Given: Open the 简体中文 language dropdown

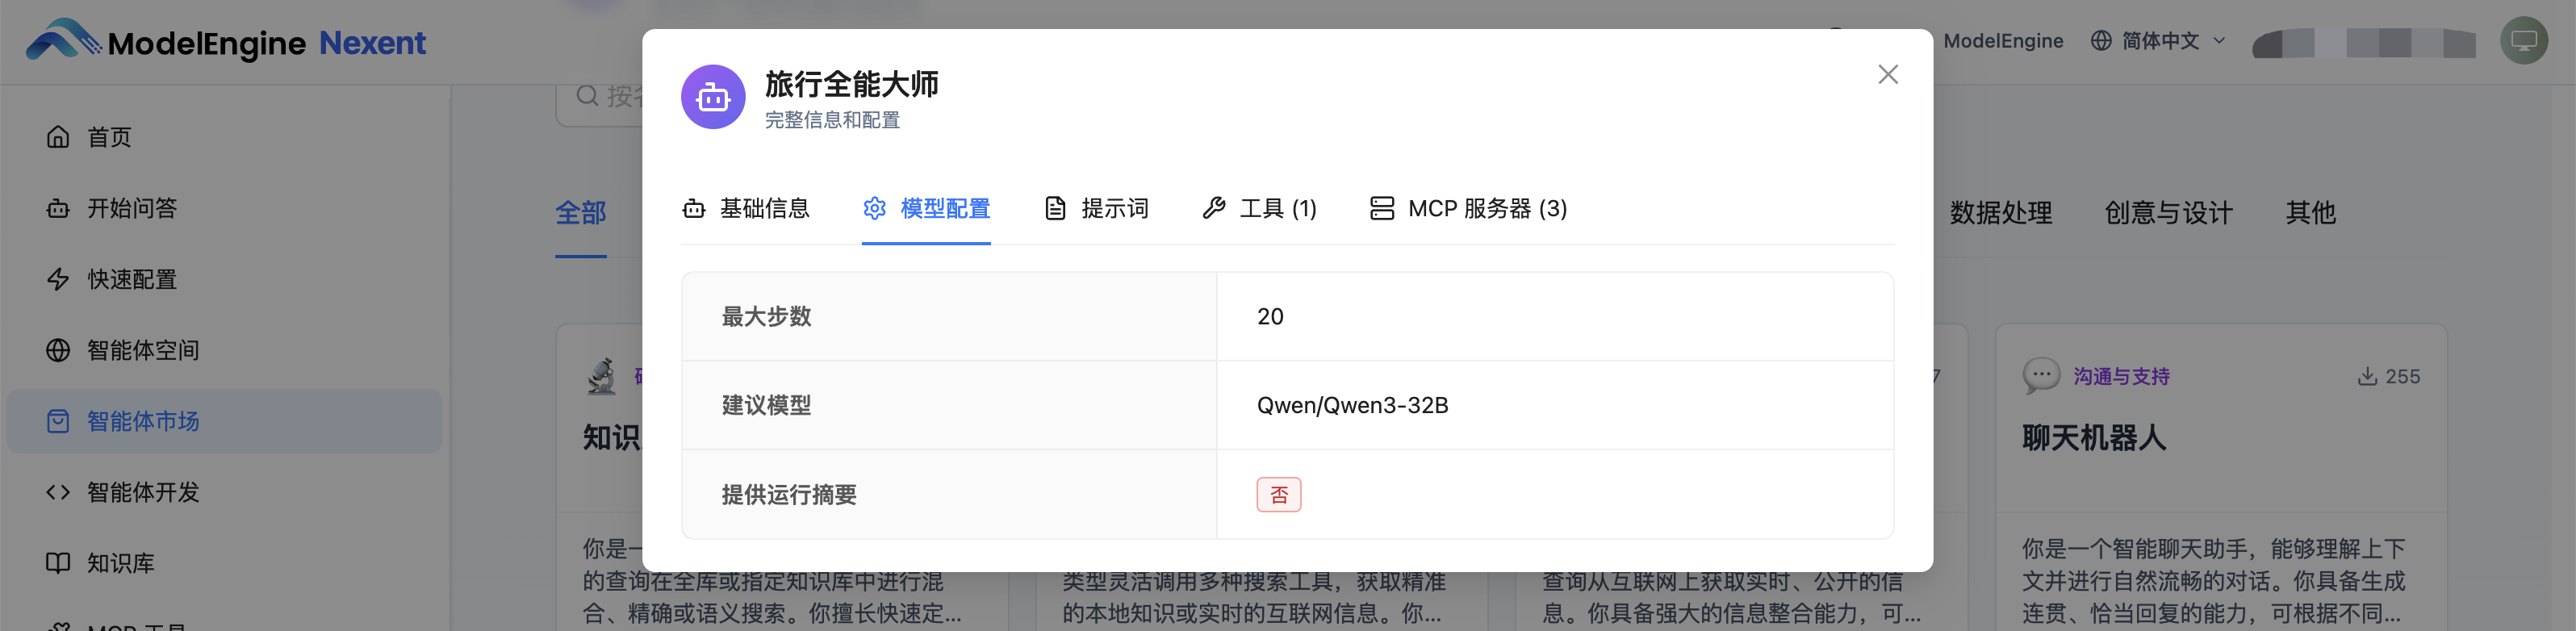Looking at the screenshot, I should click(x=2158, y=41).
